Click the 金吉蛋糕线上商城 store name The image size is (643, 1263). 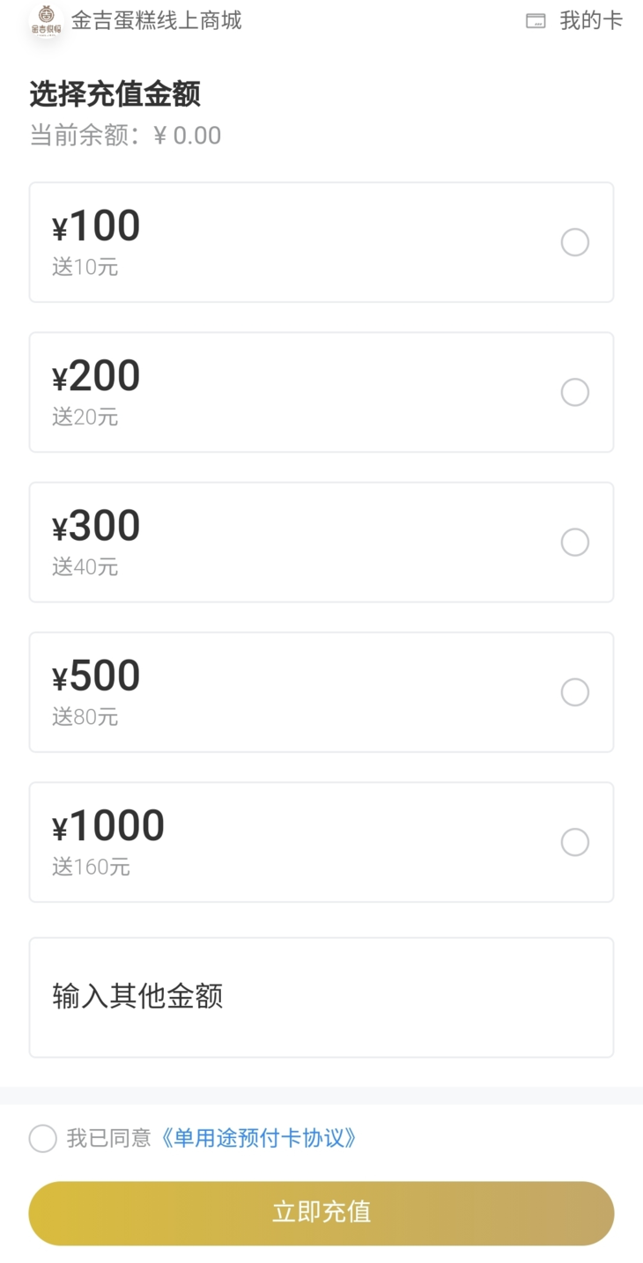[x=157, y=20]
